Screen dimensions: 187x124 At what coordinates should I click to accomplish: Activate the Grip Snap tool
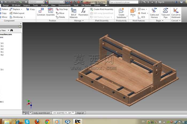62,9
